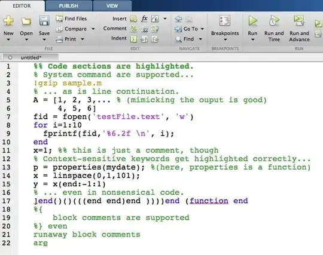Screen dimensions: 323x255
Task: Click the 'for' keyword on line 8
Action: coord(41,125)
